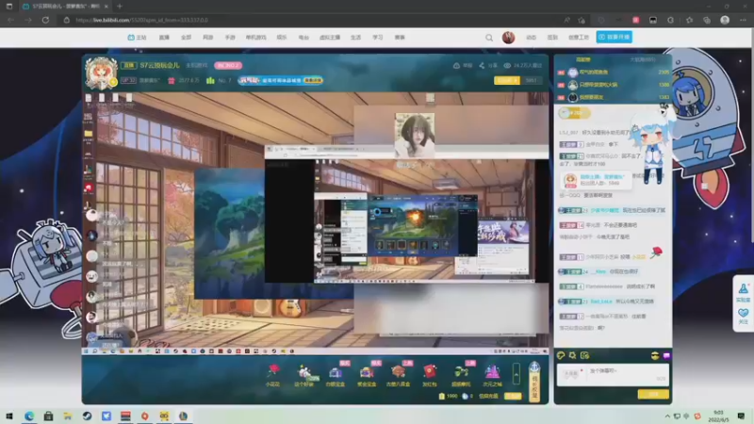Open the browser favorites star icon
The height and width of the screenshot is (424, 754).
689,20
